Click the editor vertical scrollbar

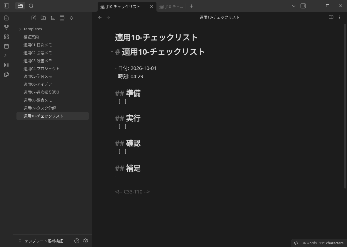click(x=345, y=106)
